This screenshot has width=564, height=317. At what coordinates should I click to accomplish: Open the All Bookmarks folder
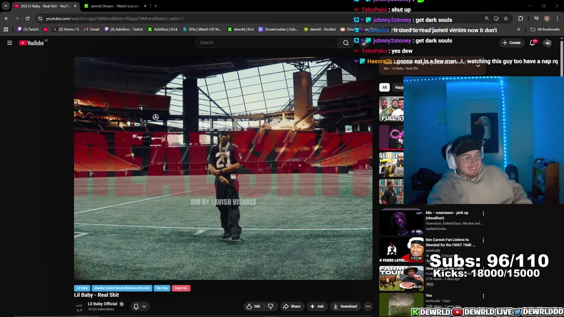tap(545, 29)
